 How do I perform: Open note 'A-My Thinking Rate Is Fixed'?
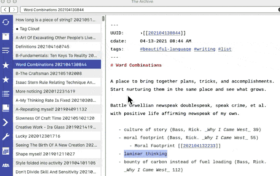pos(57,100)
